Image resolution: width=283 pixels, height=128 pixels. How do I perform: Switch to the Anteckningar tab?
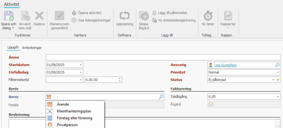[32, 47]
